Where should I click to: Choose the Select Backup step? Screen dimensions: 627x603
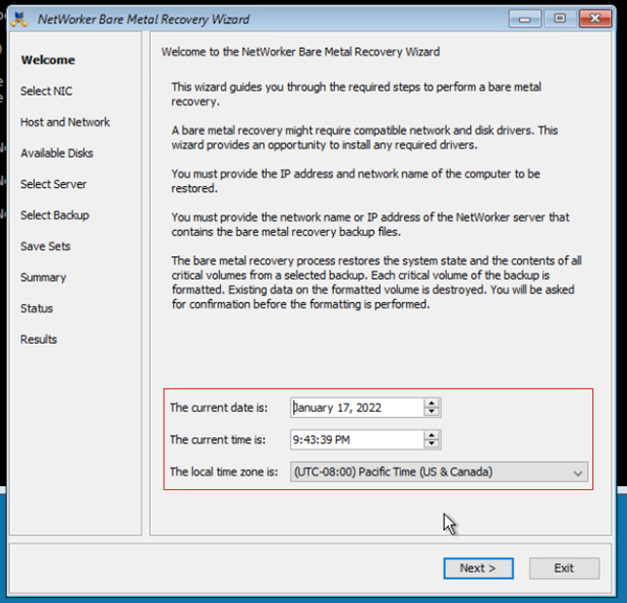click(55, 215)
